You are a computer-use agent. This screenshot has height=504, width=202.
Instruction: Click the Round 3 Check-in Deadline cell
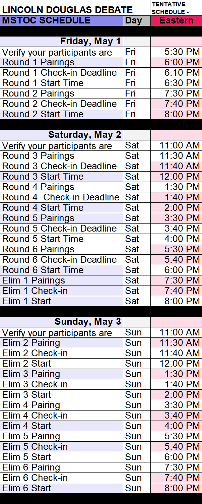(x=62, y=166)
